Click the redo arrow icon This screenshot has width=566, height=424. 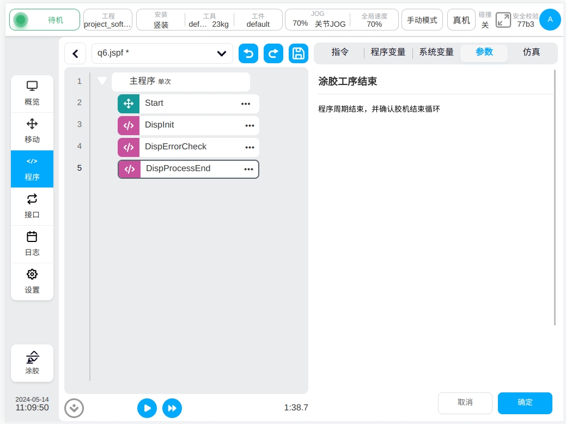coord(273,53)
